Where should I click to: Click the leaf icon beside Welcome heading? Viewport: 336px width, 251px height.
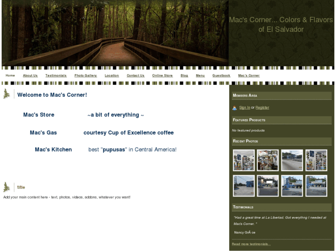pyautogui.click(x=6, y=94)
